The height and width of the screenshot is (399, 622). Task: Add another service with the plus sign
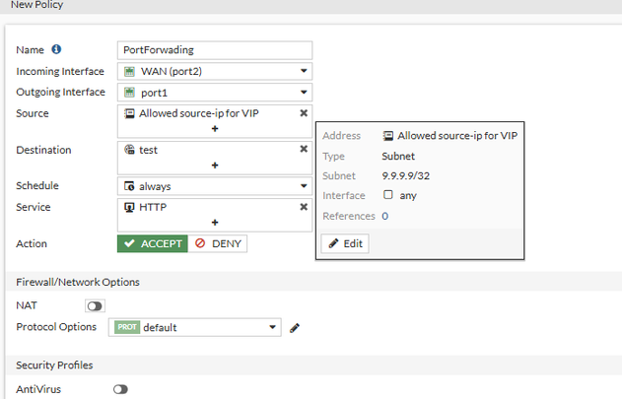214,223
